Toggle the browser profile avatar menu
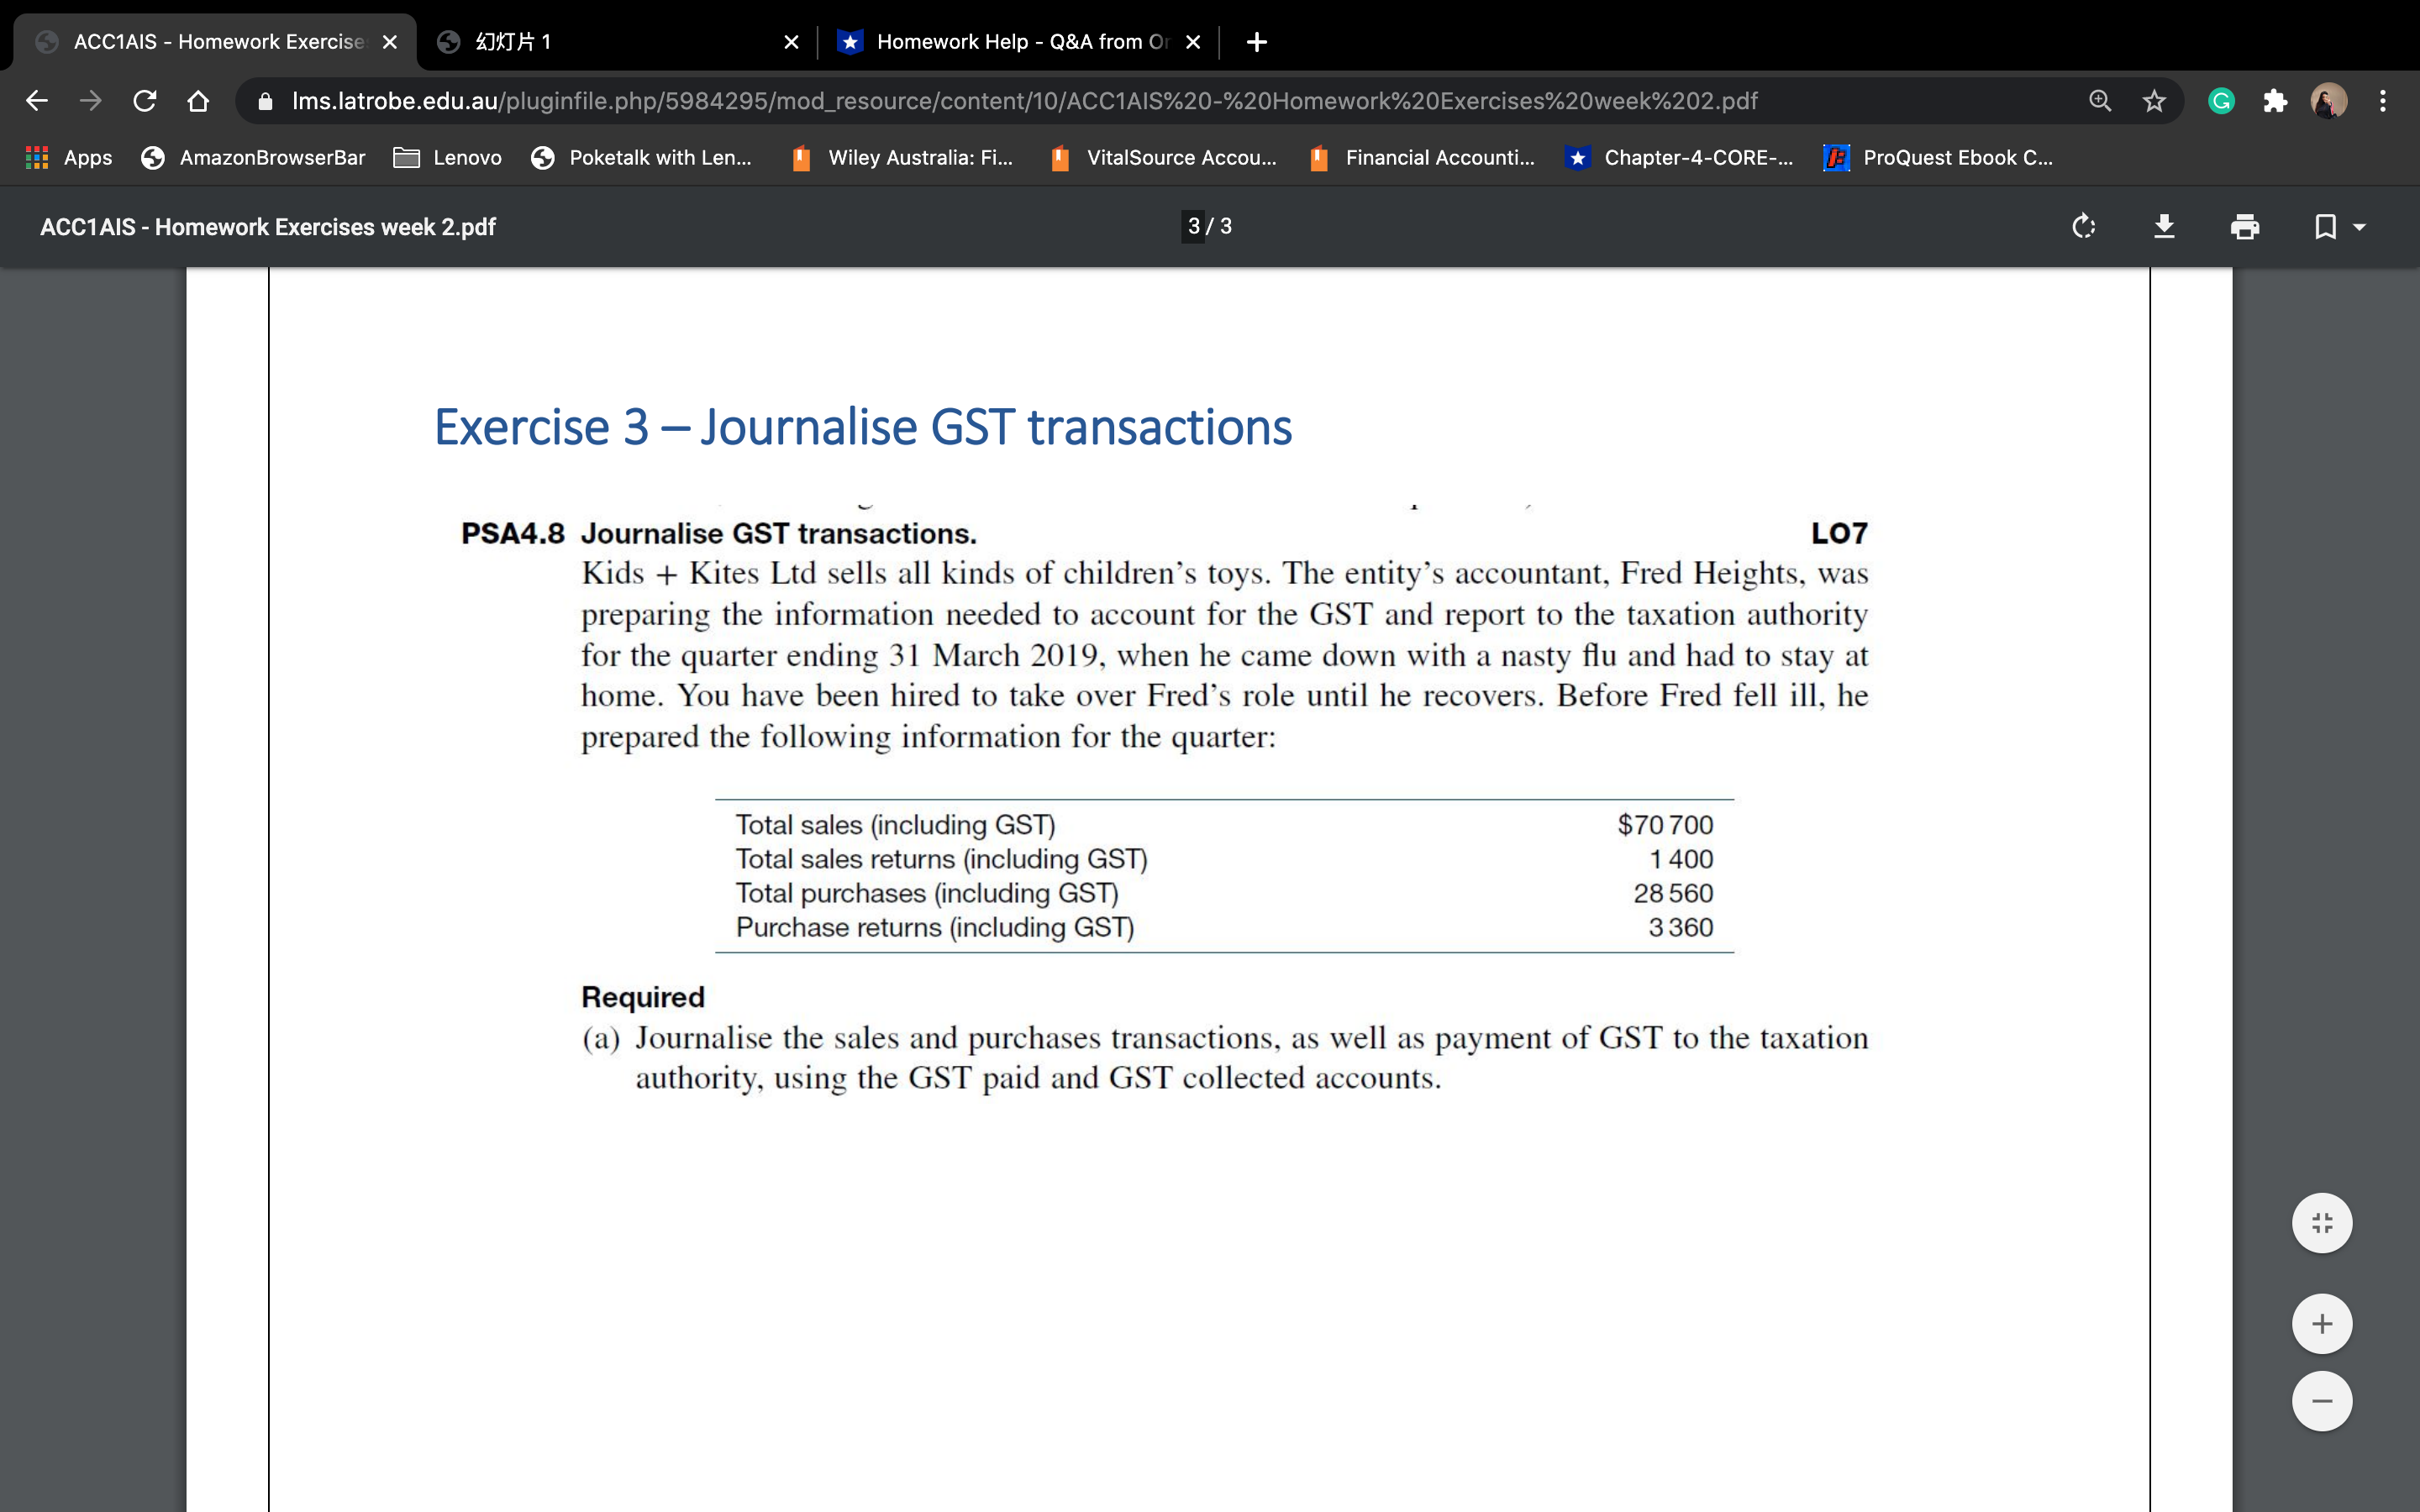This screenshot has height=1512, width=2420. click(2328, 101)
